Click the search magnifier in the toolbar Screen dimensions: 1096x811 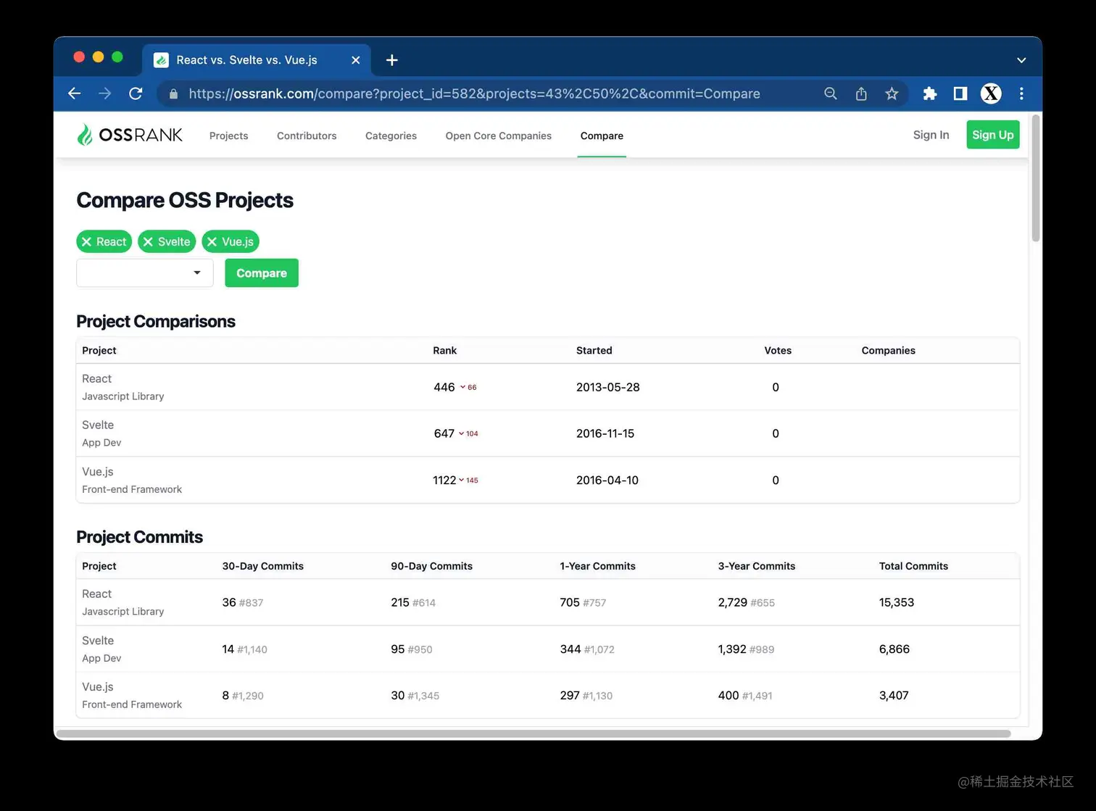click(830, 93)
